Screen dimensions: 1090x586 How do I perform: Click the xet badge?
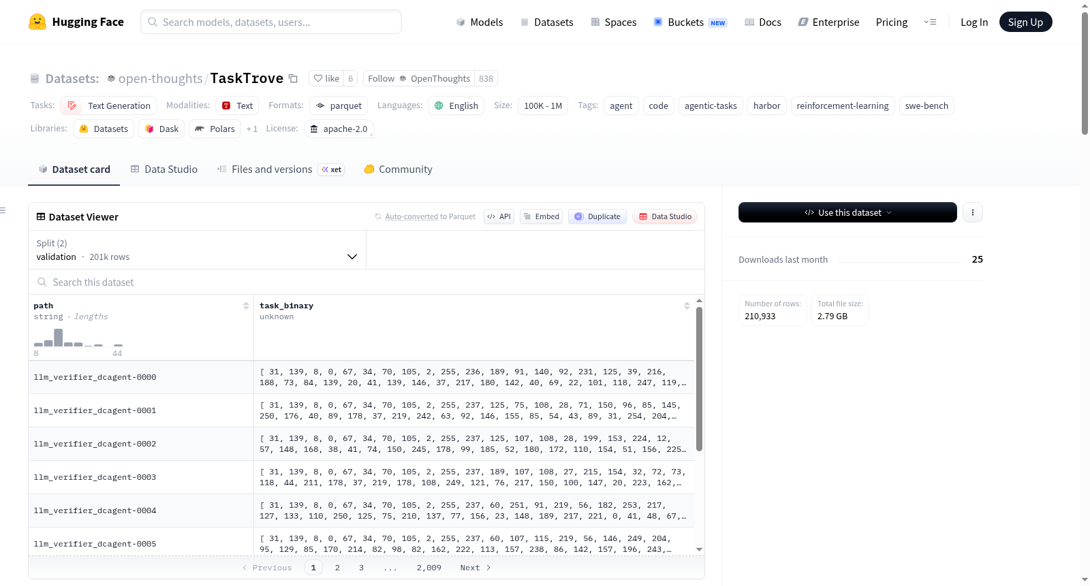(332, 169)
